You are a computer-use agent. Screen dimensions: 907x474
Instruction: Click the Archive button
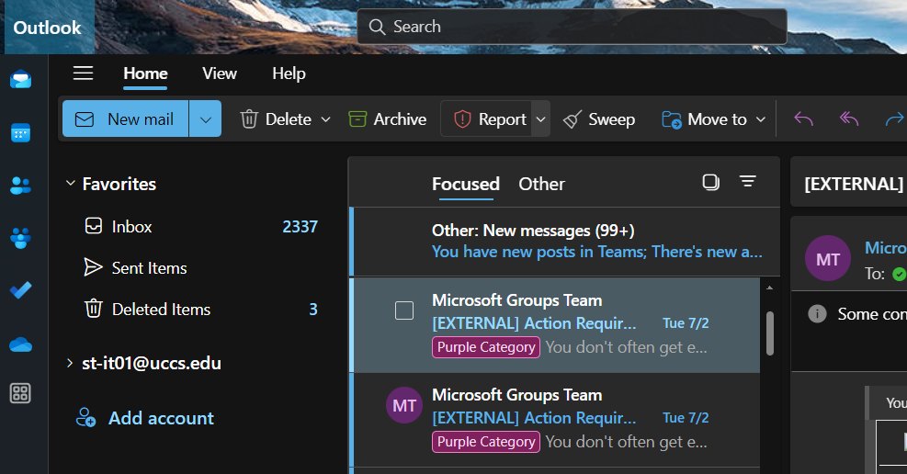[x=388, y=119]
